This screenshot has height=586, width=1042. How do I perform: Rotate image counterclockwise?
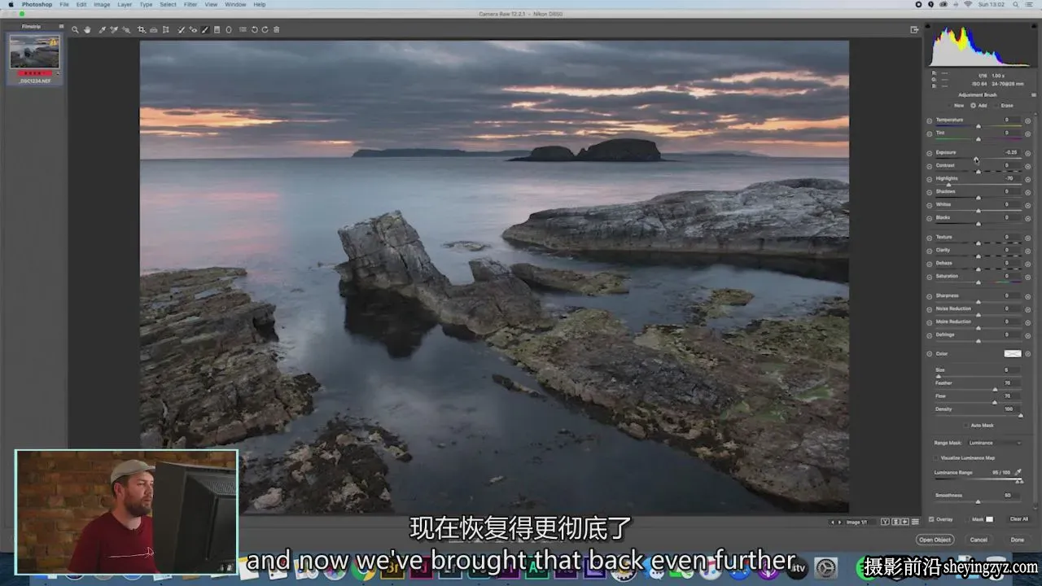tap(254, 29)
